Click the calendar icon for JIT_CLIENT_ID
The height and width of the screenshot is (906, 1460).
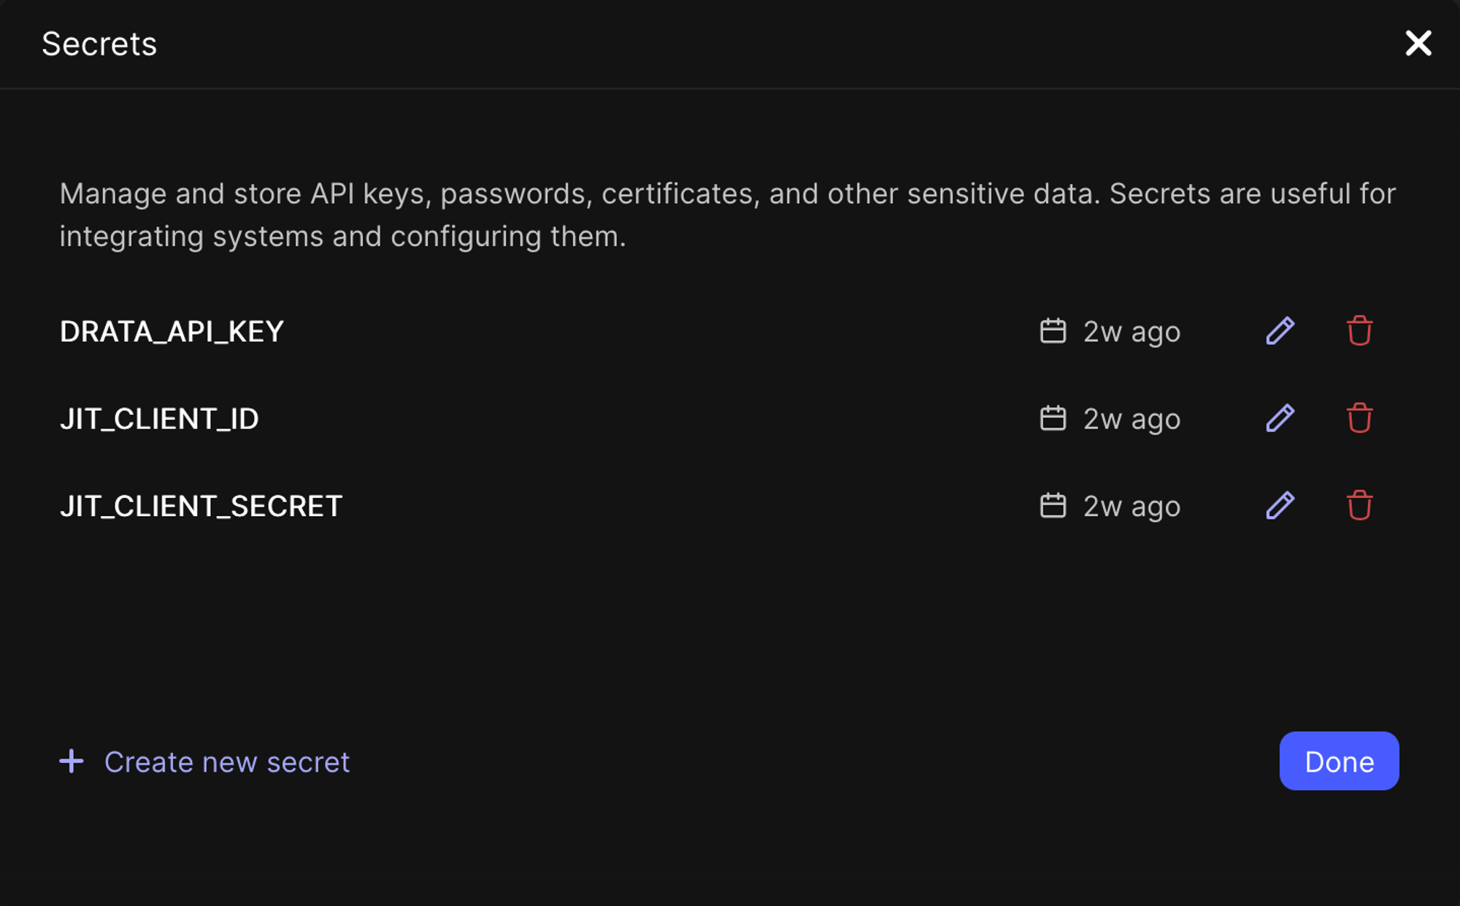(x=1053, y=418)
